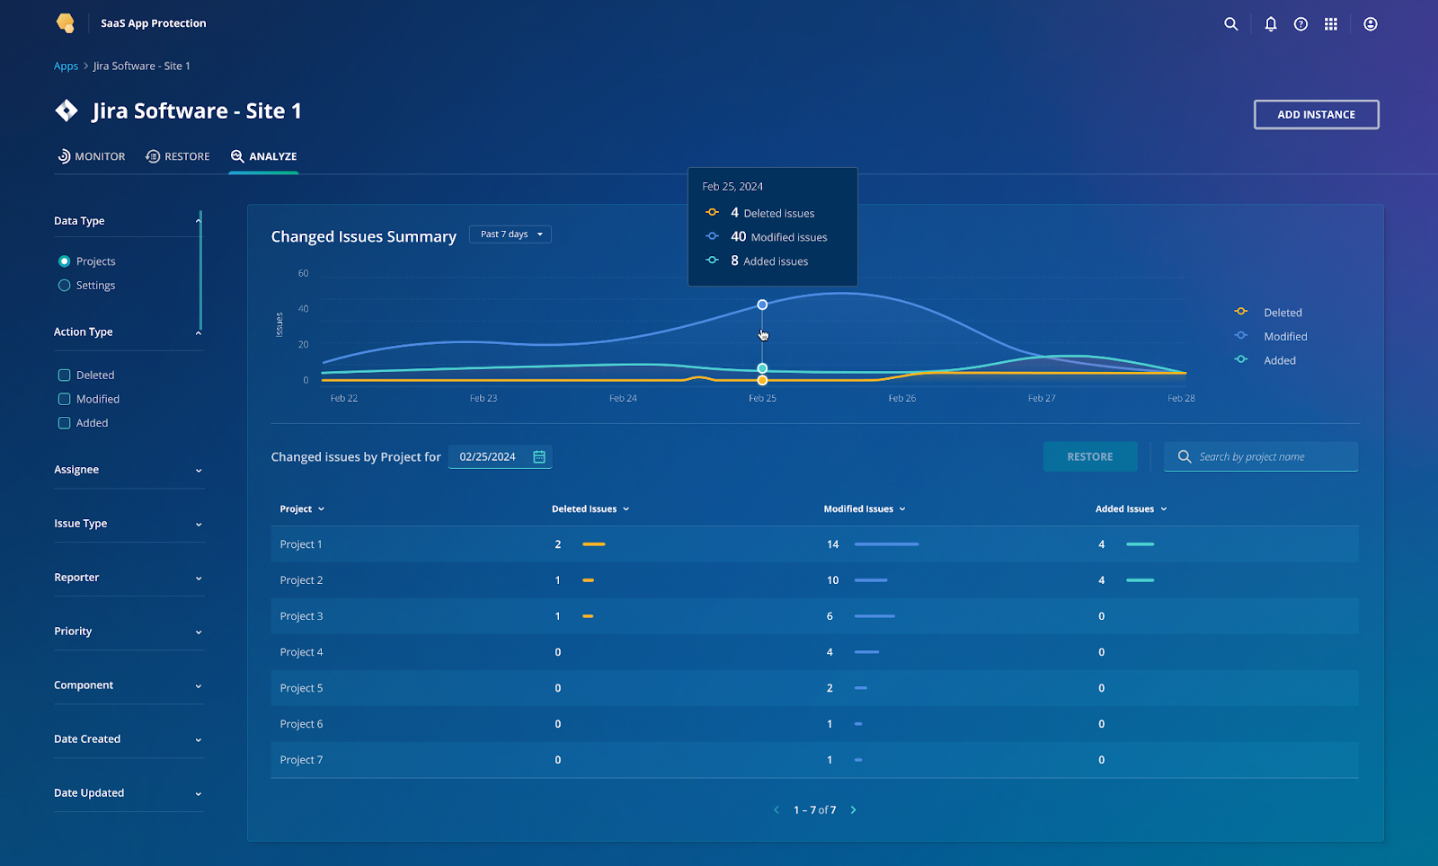
Task: Select the Project 2 row name
Action: click(301, 580)
